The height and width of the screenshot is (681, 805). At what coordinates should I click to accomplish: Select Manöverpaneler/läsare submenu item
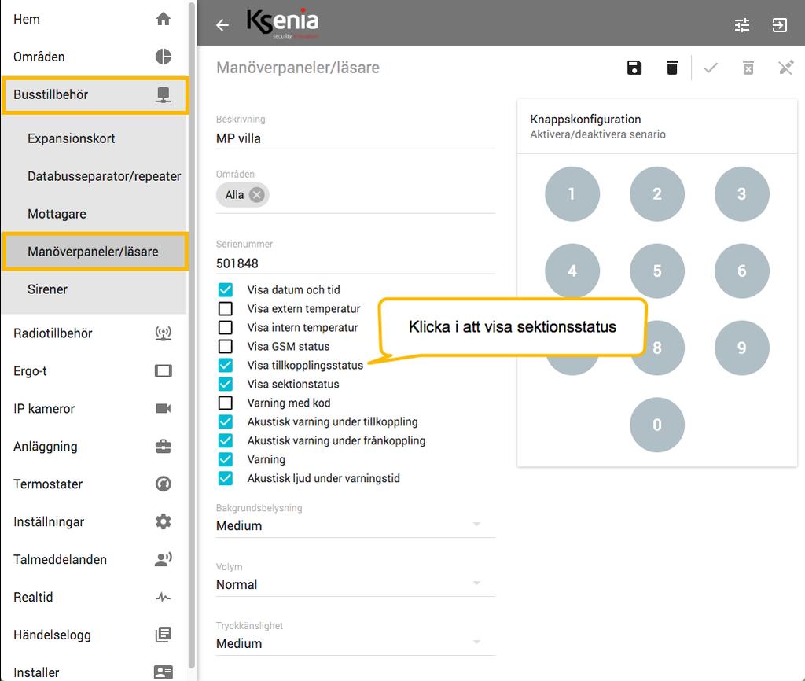click(94, 252)
